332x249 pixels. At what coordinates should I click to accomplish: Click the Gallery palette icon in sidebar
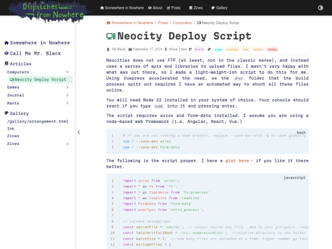pyautogui.click(x=7, y=113)
